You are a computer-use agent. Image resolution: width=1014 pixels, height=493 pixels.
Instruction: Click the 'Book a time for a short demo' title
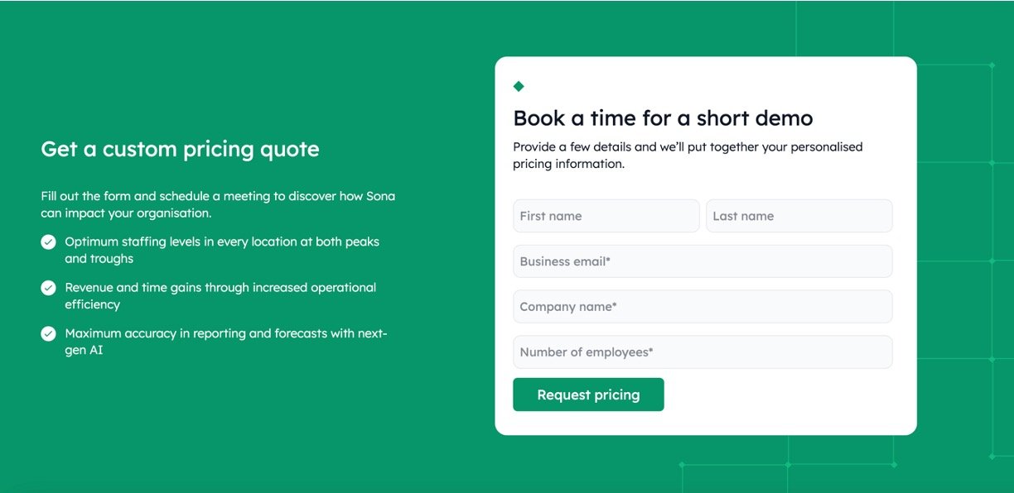click(x=663, y=118)
